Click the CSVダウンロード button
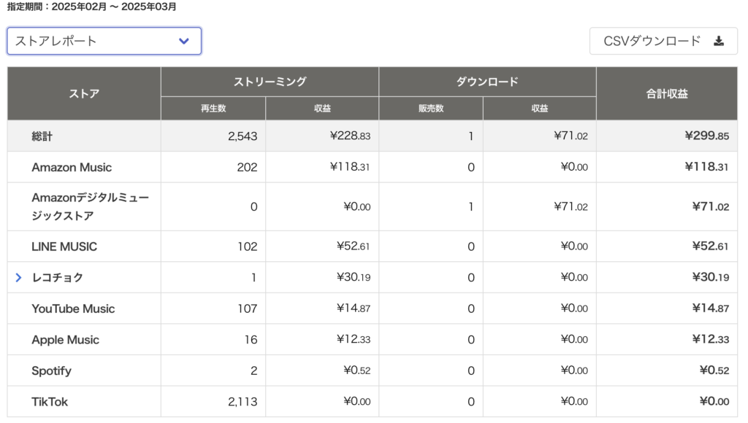Viewport: 748px width, 423px height. tap(663, 41)
